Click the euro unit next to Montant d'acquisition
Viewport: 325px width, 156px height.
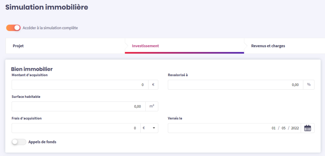153,85
